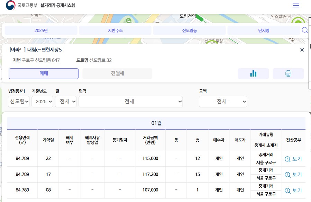311x202 pixels.
Task: Open the hamburger navigation menu
Action: [x=296, y=5]
